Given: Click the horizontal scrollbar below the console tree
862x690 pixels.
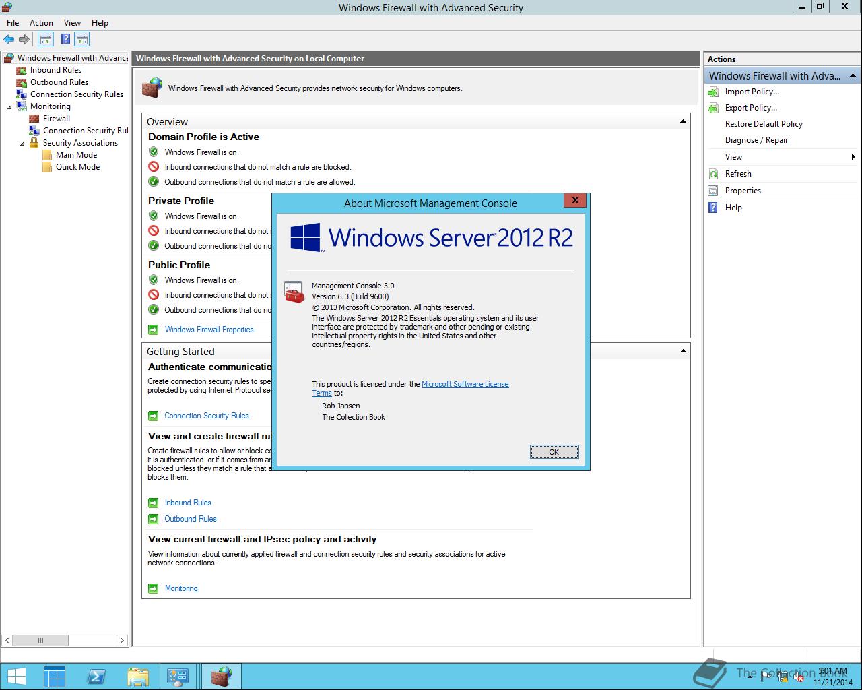Looking at the screenshot, I should (40, 640).
